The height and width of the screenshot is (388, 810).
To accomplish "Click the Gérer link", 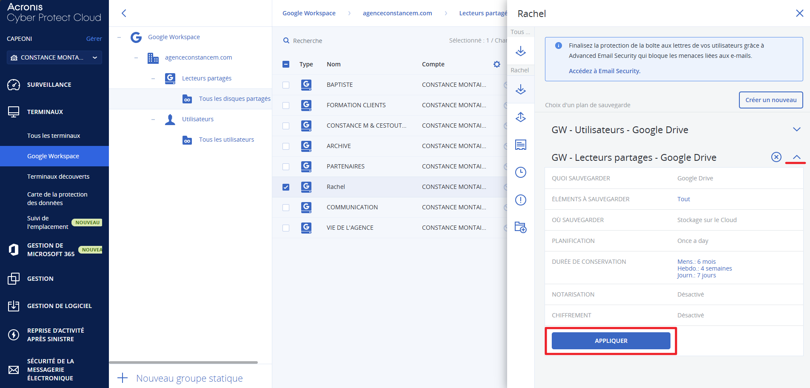I will pyautogui.click(x=94, y=39).
